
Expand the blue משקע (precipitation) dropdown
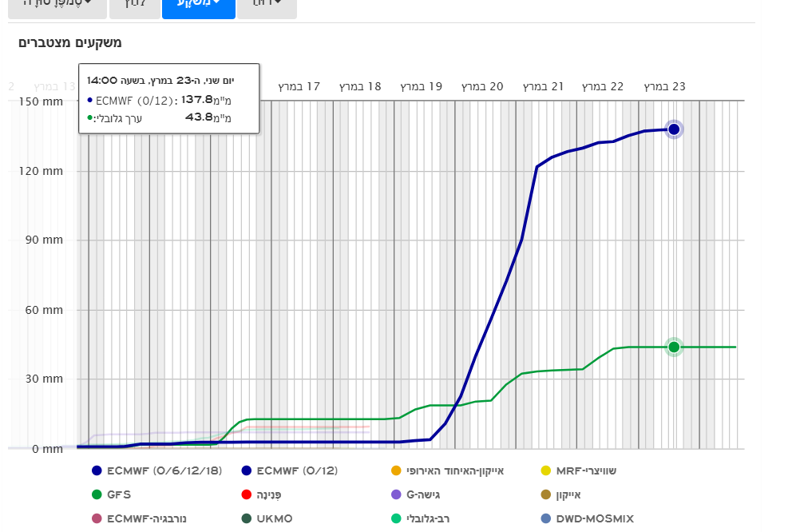coord(198,5)
